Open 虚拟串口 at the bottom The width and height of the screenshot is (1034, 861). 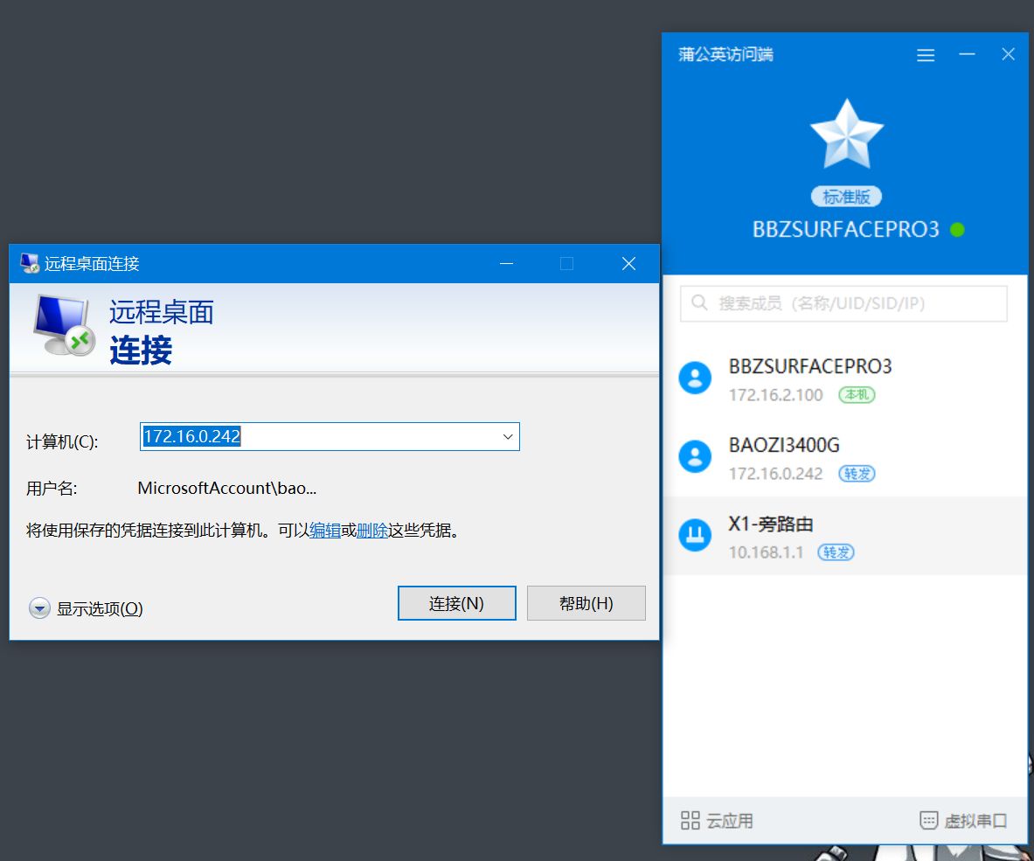pos(963,821)
